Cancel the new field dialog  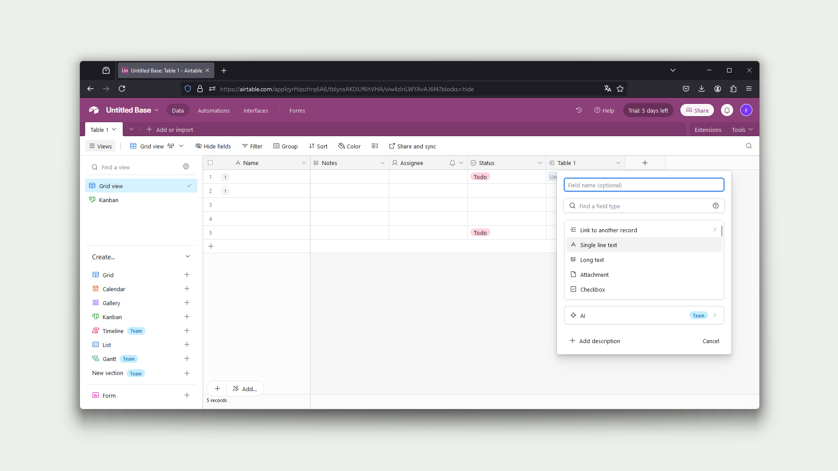(711, 341)
